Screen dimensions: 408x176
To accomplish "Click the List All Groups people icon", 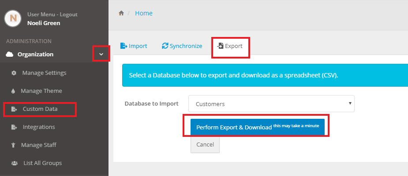I will coord(15,163).
